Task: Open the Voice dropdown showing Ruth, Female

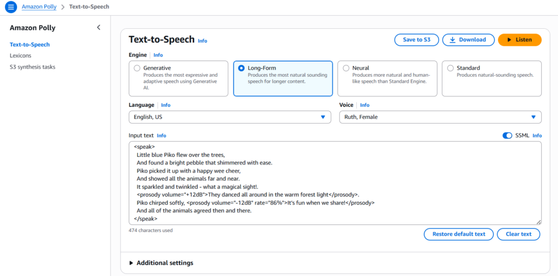Action: (440, 117)
